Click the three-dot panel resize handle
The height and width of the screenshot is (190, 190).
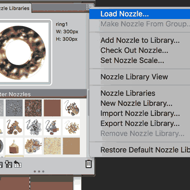coord(39,171)
